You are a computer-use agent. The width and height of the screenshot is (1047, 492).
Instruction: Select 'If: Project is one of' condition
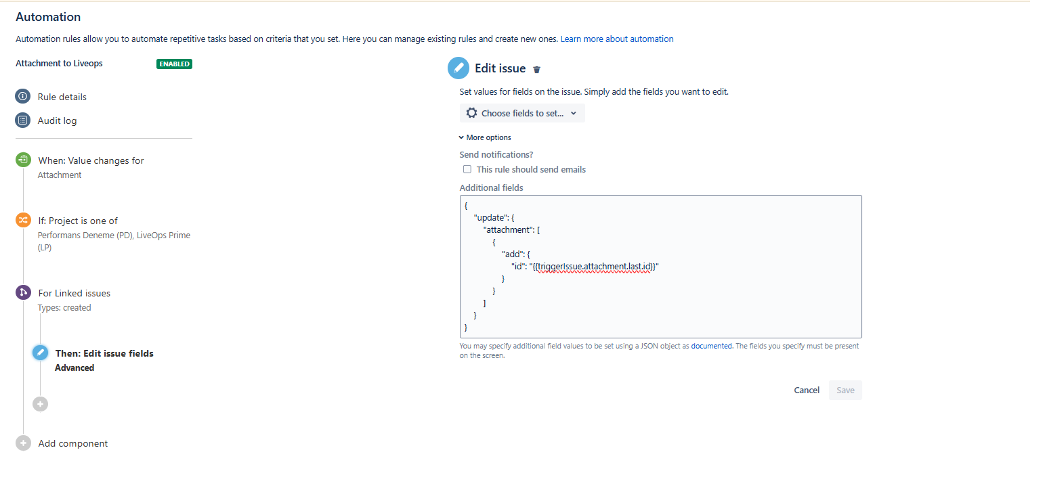(x=78, y=221)
